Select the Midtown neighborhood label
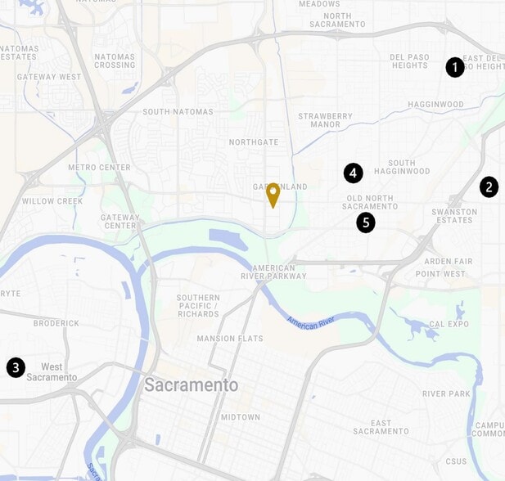The height and width of the screenshot is (481, 505). 241,417
